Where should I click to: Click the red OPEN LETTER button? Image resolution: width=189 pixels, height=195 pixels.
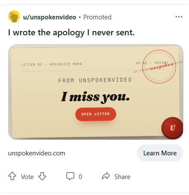96,114
